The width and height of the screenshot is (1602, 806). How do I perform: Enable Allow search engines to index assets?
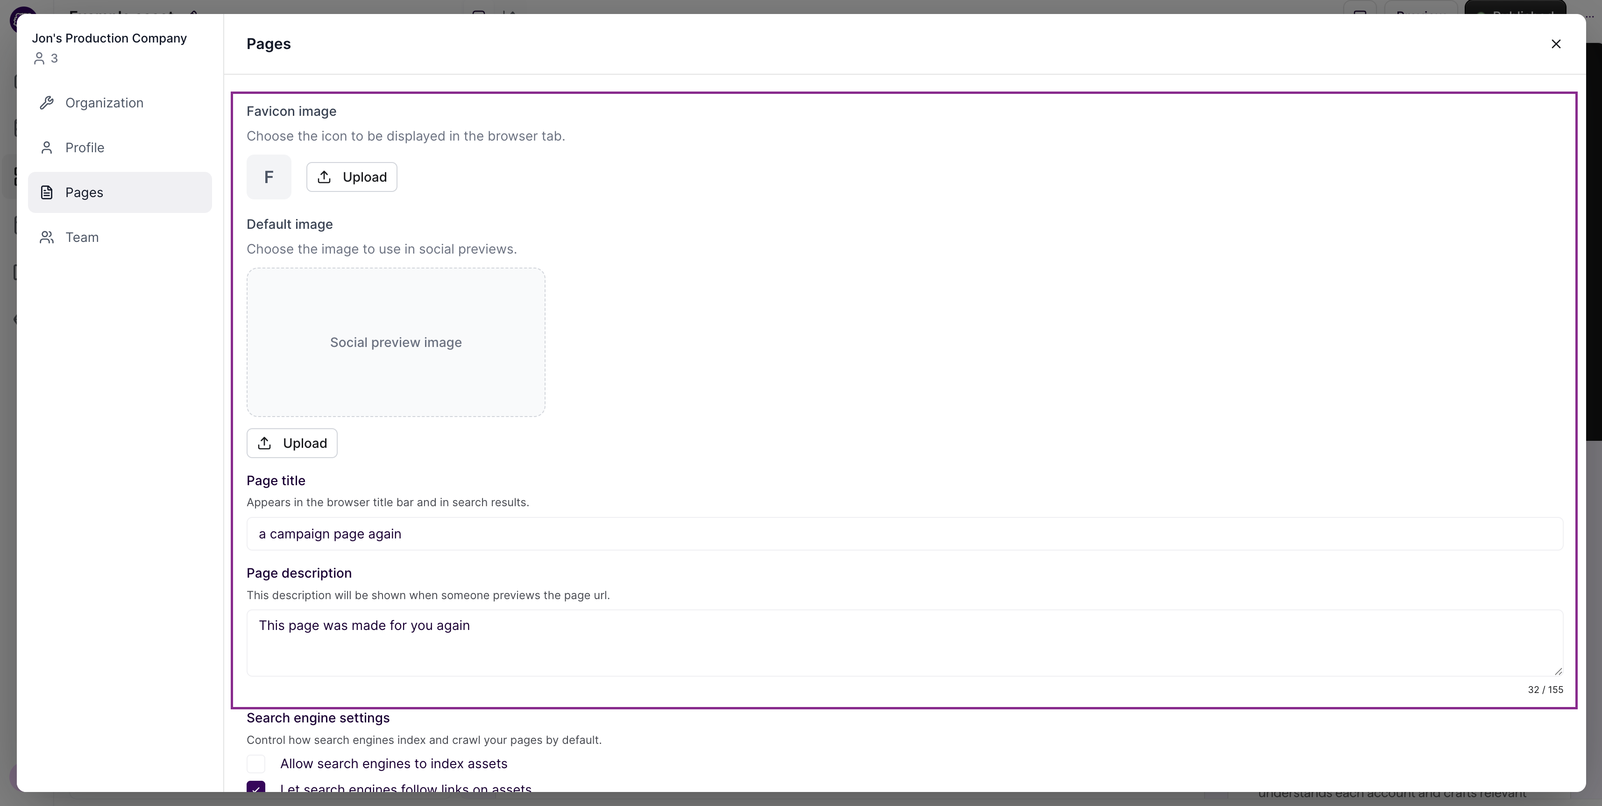(255, 764)
